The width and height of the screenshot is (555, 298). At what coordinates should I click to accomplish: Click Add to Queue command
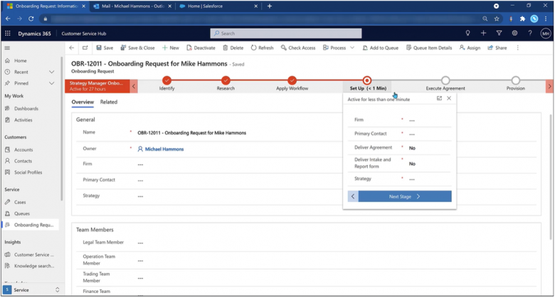[x=381, y=48]
